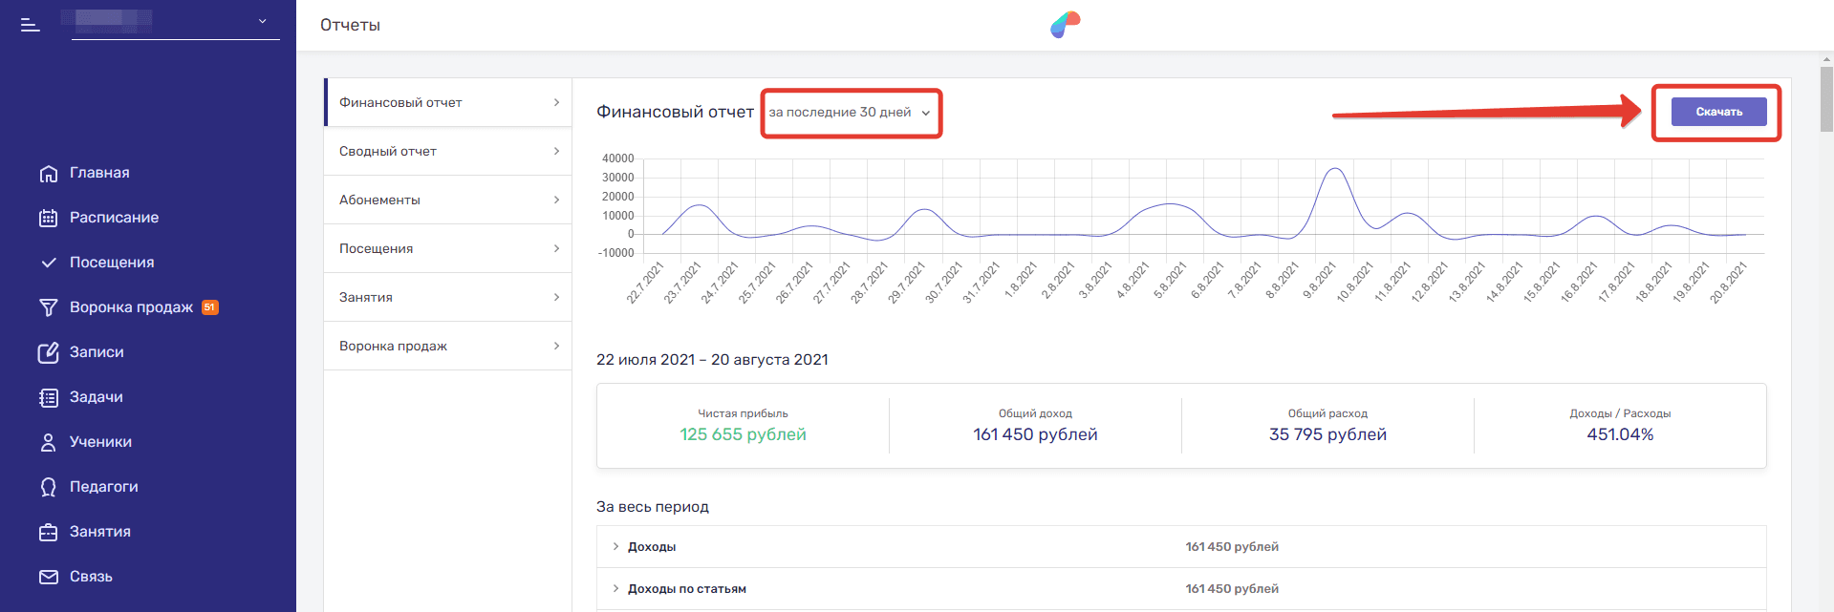Select the Сводный отчет report tab

pos(447,151)
